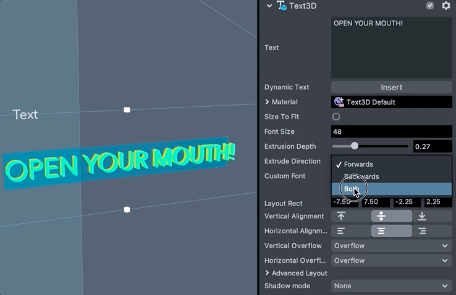Click the Text3D component gear icon
Viewport: 456px width, 295px height.
click(x=446, y=6)
